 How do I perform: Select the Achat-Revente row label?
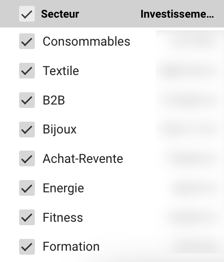pos(83,158)
